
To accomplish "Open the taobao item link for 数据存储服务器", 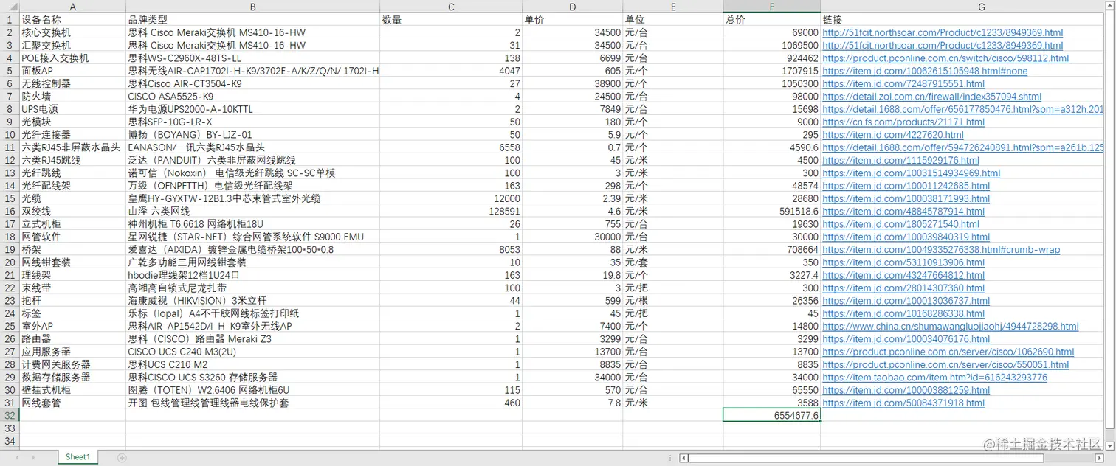I will pos(934,377).
